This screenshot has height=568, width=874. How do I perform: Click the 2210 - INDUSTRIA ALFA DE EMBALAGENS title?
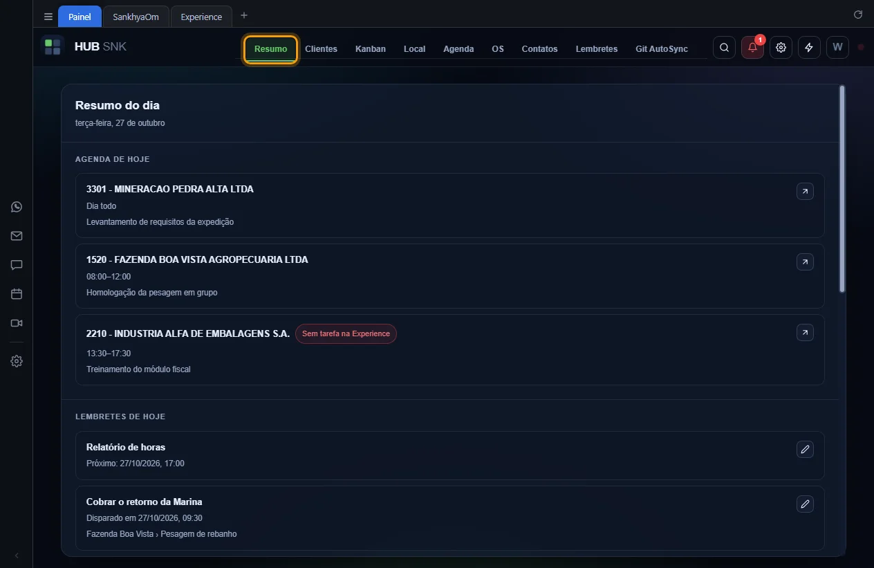click(x=188, y=333)
